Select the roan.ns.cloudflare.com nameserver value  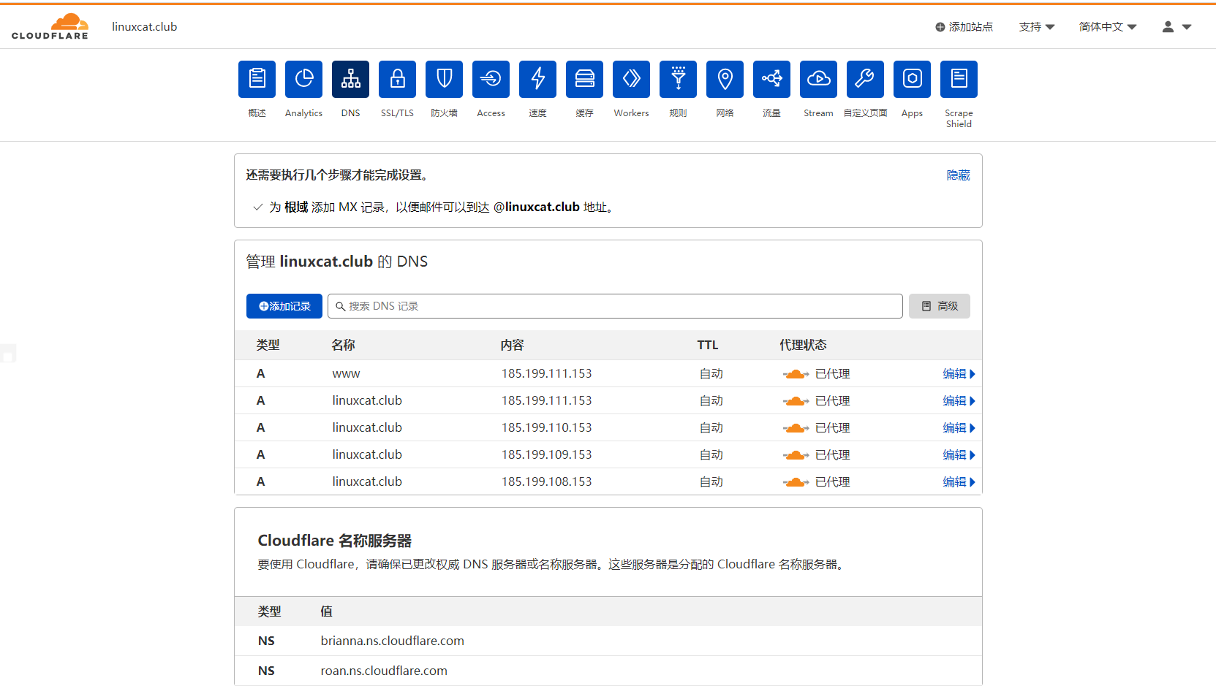point(384,671)
